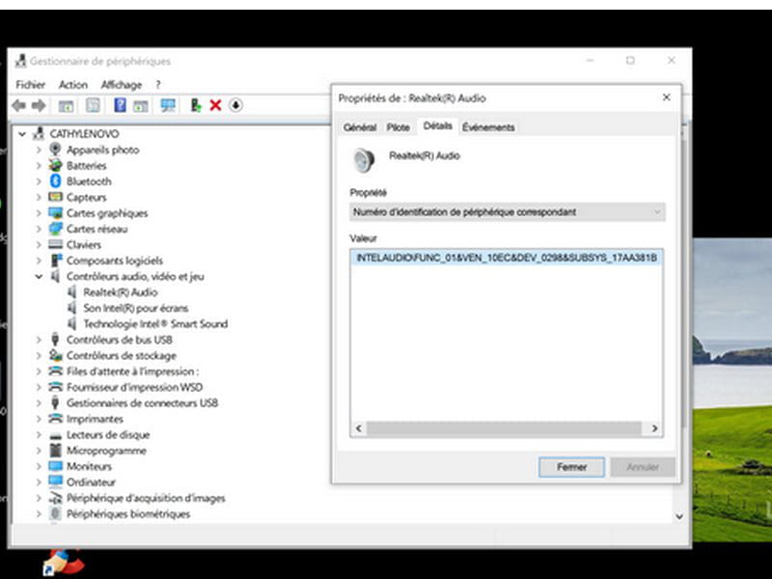The image size is (772, 579).
Task: Select the Détails tab
Action: tap(437, 126)
